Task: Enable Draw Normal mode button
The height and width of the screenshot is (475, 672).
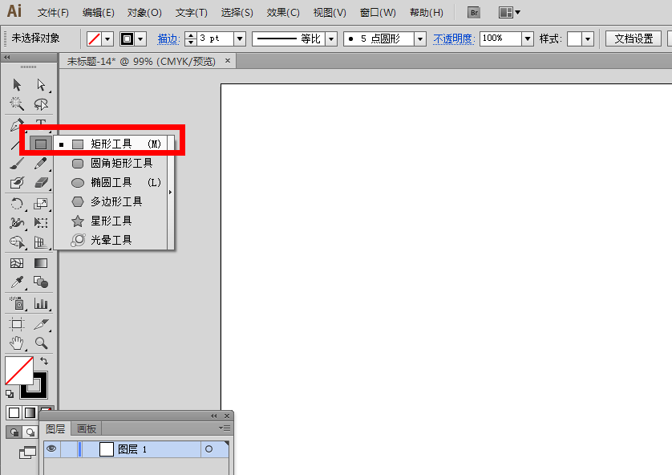Action: [x=14, y=432]
